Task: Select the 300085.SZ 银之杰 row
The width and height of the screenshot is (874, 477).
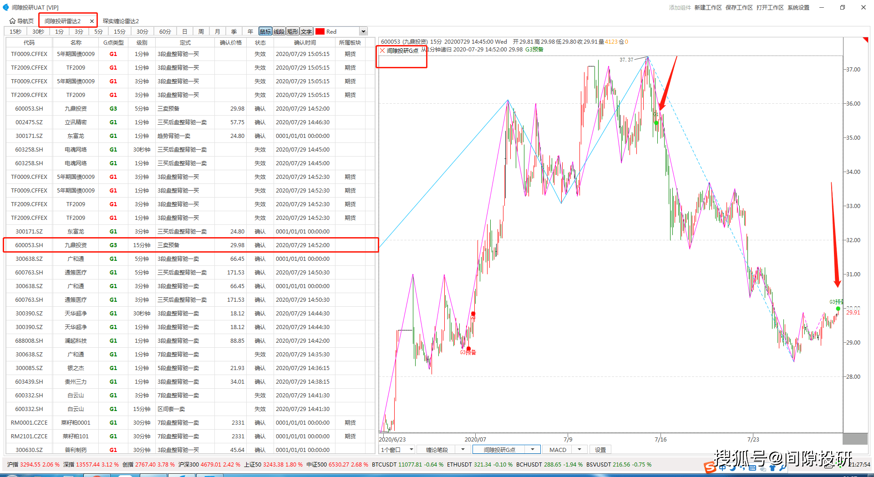Action: coord(191,368)
